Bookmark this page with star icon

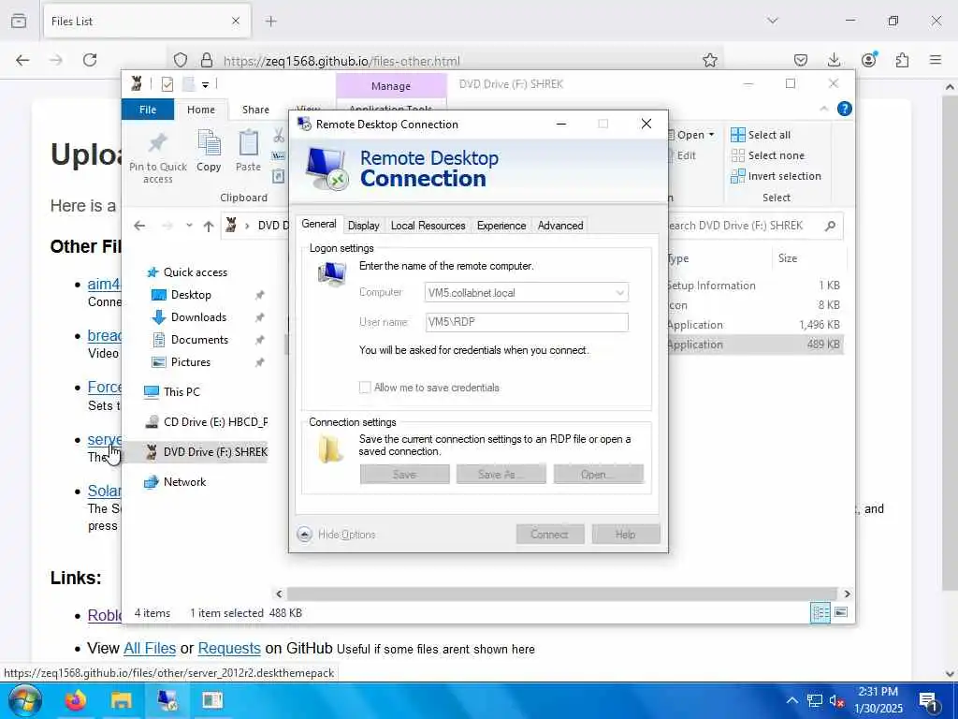[709, 60]
